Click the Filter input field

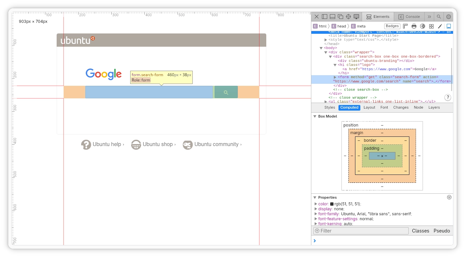click(x=361, y=231)
